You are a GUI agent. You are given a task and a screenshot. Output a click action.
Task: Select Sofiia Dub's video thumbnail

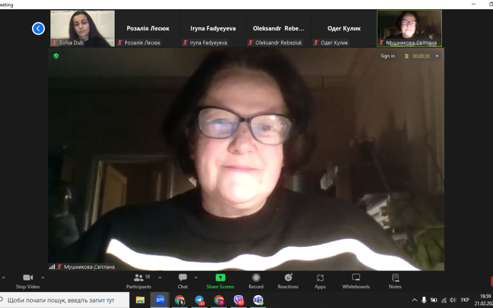click(x=83, y=28)
